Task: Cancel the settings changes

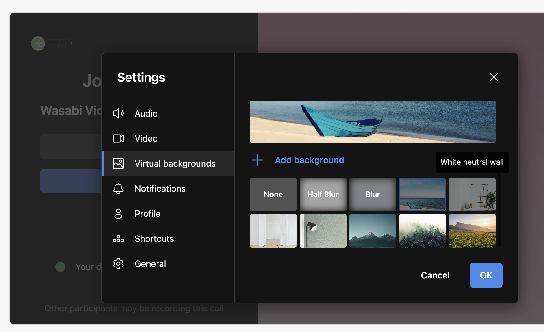Action: (435, 275)
